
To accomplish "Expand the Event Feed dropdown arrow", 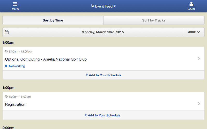I will tap(115, 6).
